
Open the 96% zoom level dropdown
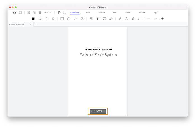point(48,13)
